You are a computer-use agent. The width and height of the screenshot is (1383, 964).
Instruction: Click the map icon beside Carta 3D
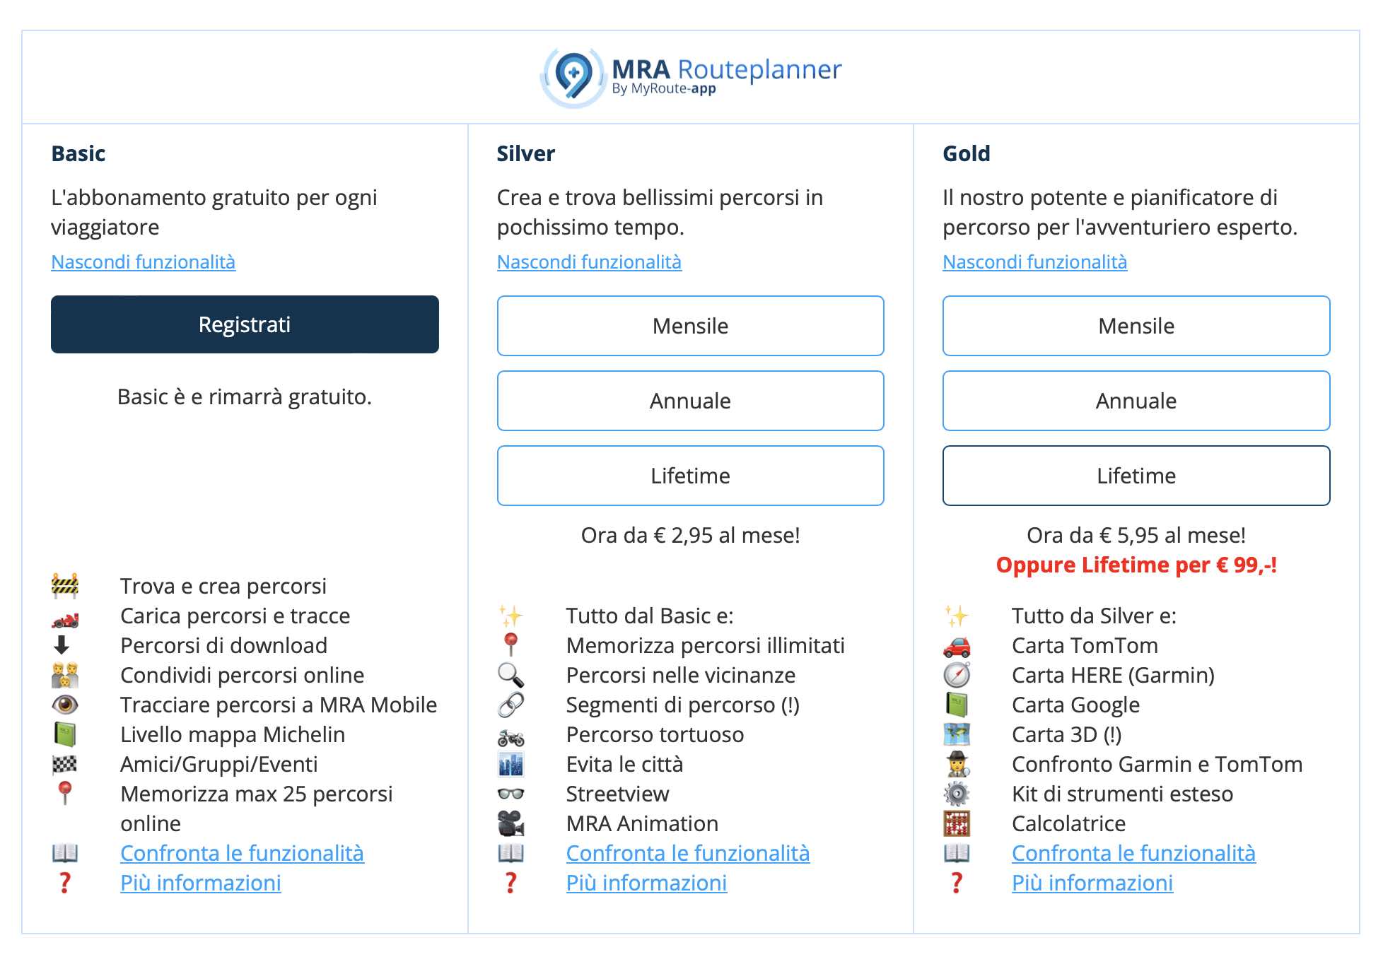click(x=957, y=734)
